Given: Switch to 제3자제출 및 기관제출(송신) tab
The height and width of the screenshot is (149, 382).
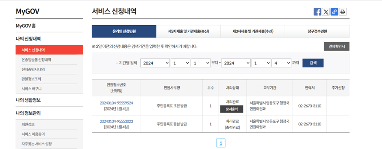Looking at the screenshot, I should (188, 31).
